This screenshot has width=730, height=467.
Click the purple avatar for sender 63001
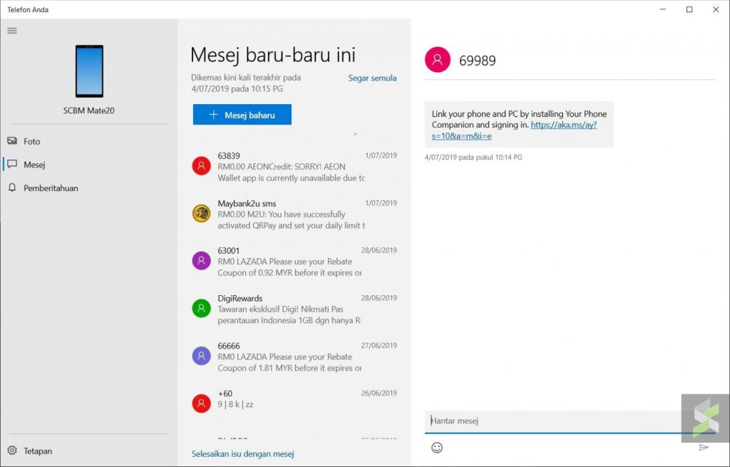(202, 261)
